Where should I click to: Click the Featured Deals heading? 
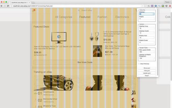41,27
